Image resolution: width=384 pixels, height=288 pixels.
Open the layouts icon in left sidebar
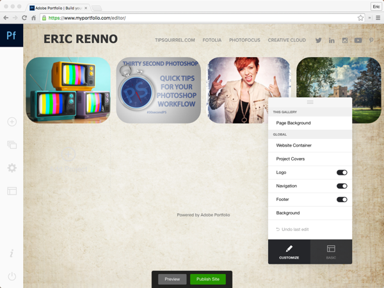click(12, 191)
